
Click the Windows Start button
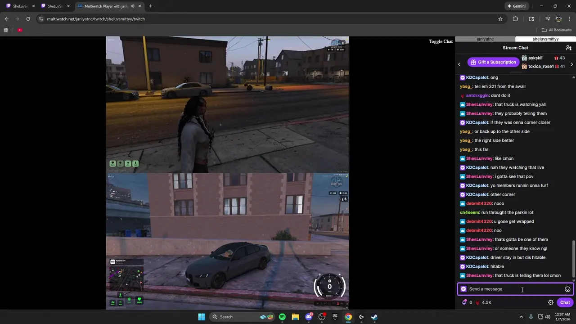pos(202,317)
